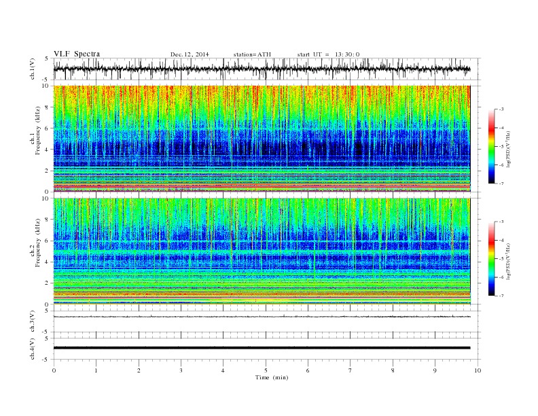The height and width of the screenshot is (416, 538).
Task: Click the '8' kHz tick of ch.2 spectrogram
Action: coord(48,220)
